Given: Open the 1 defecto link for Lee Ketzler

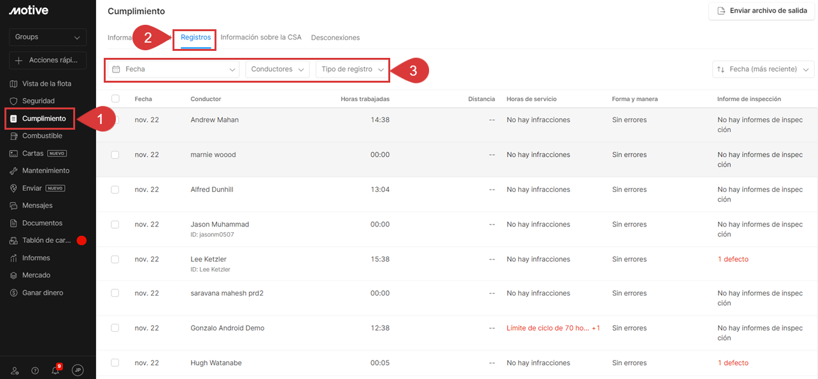Looking at the screenshot, I should point(733,259).
